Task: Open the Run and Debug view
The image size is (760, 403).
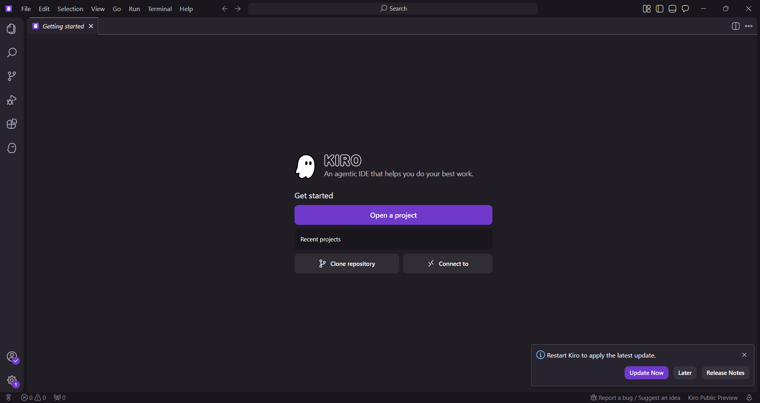Action: pos(11,100)
